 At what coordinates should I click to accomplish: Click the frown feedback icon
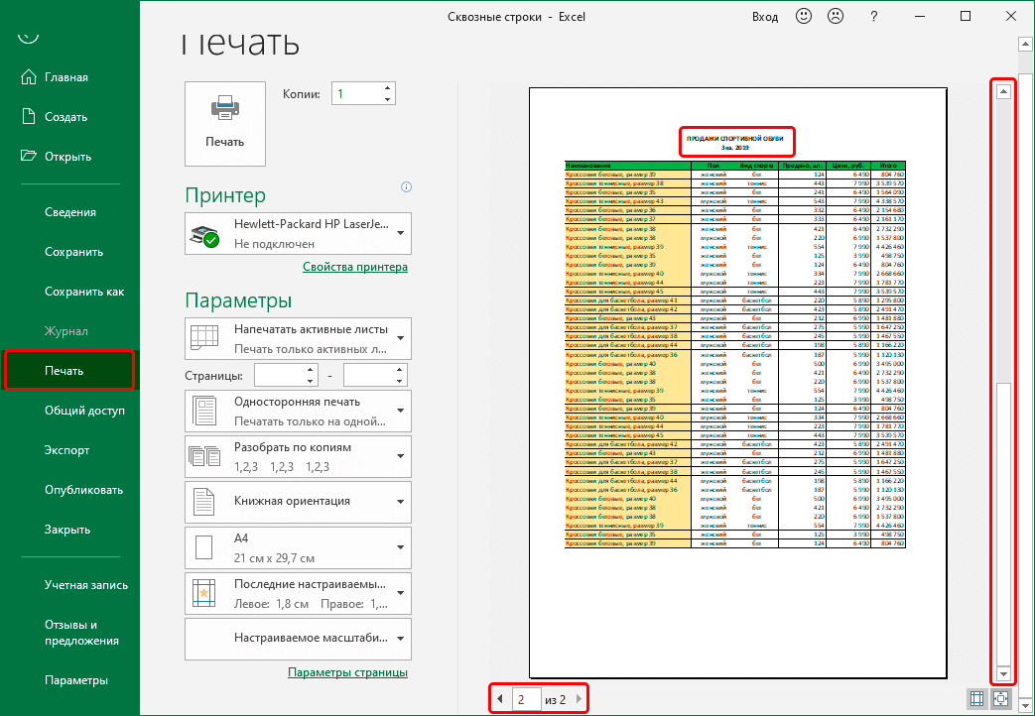point(836,16)
